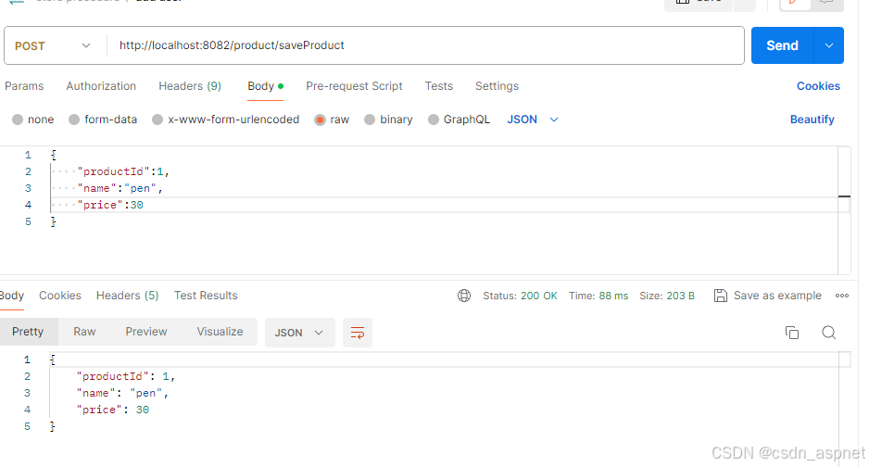This screenshot has width=869, height=467.
Task: Send the request
Action: [783, 45]
